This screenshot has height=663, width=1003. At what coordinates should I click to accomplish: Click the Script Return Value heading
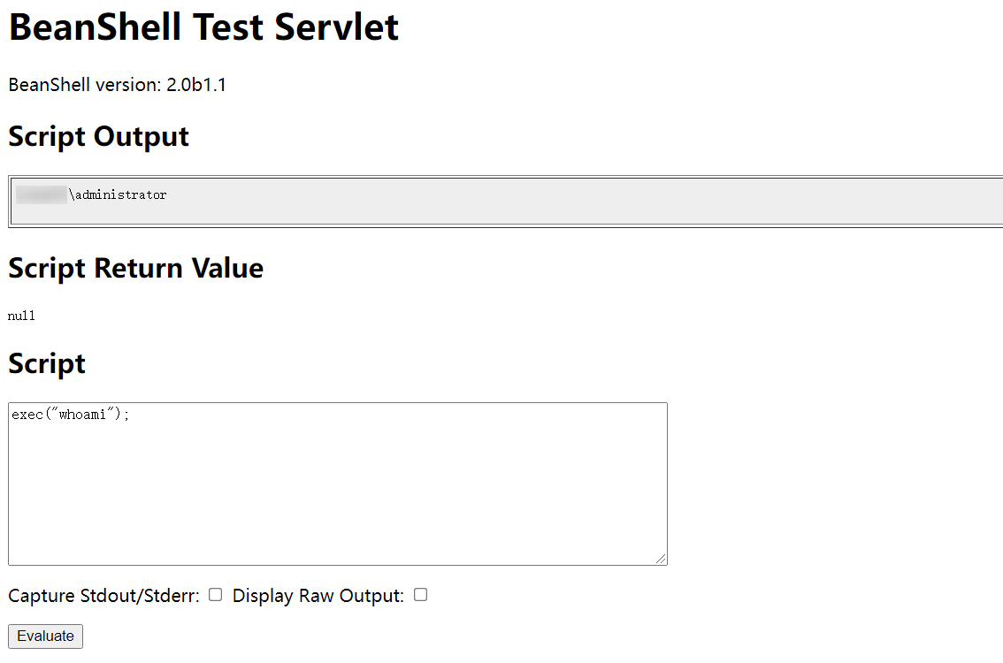point(135,268)
